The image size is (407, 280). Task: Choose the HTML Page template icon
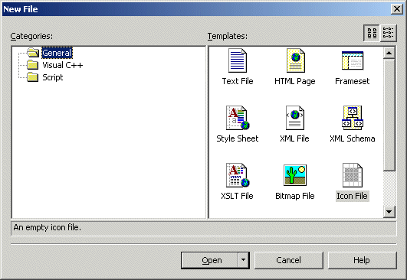[x=295, y=60]
